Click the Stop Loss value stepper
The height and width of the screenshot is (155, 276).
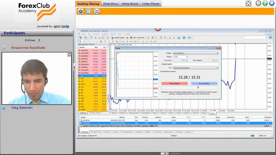187,60
